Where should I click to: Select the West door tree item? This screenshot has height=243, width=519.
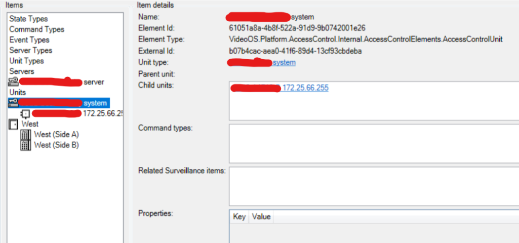30,124
